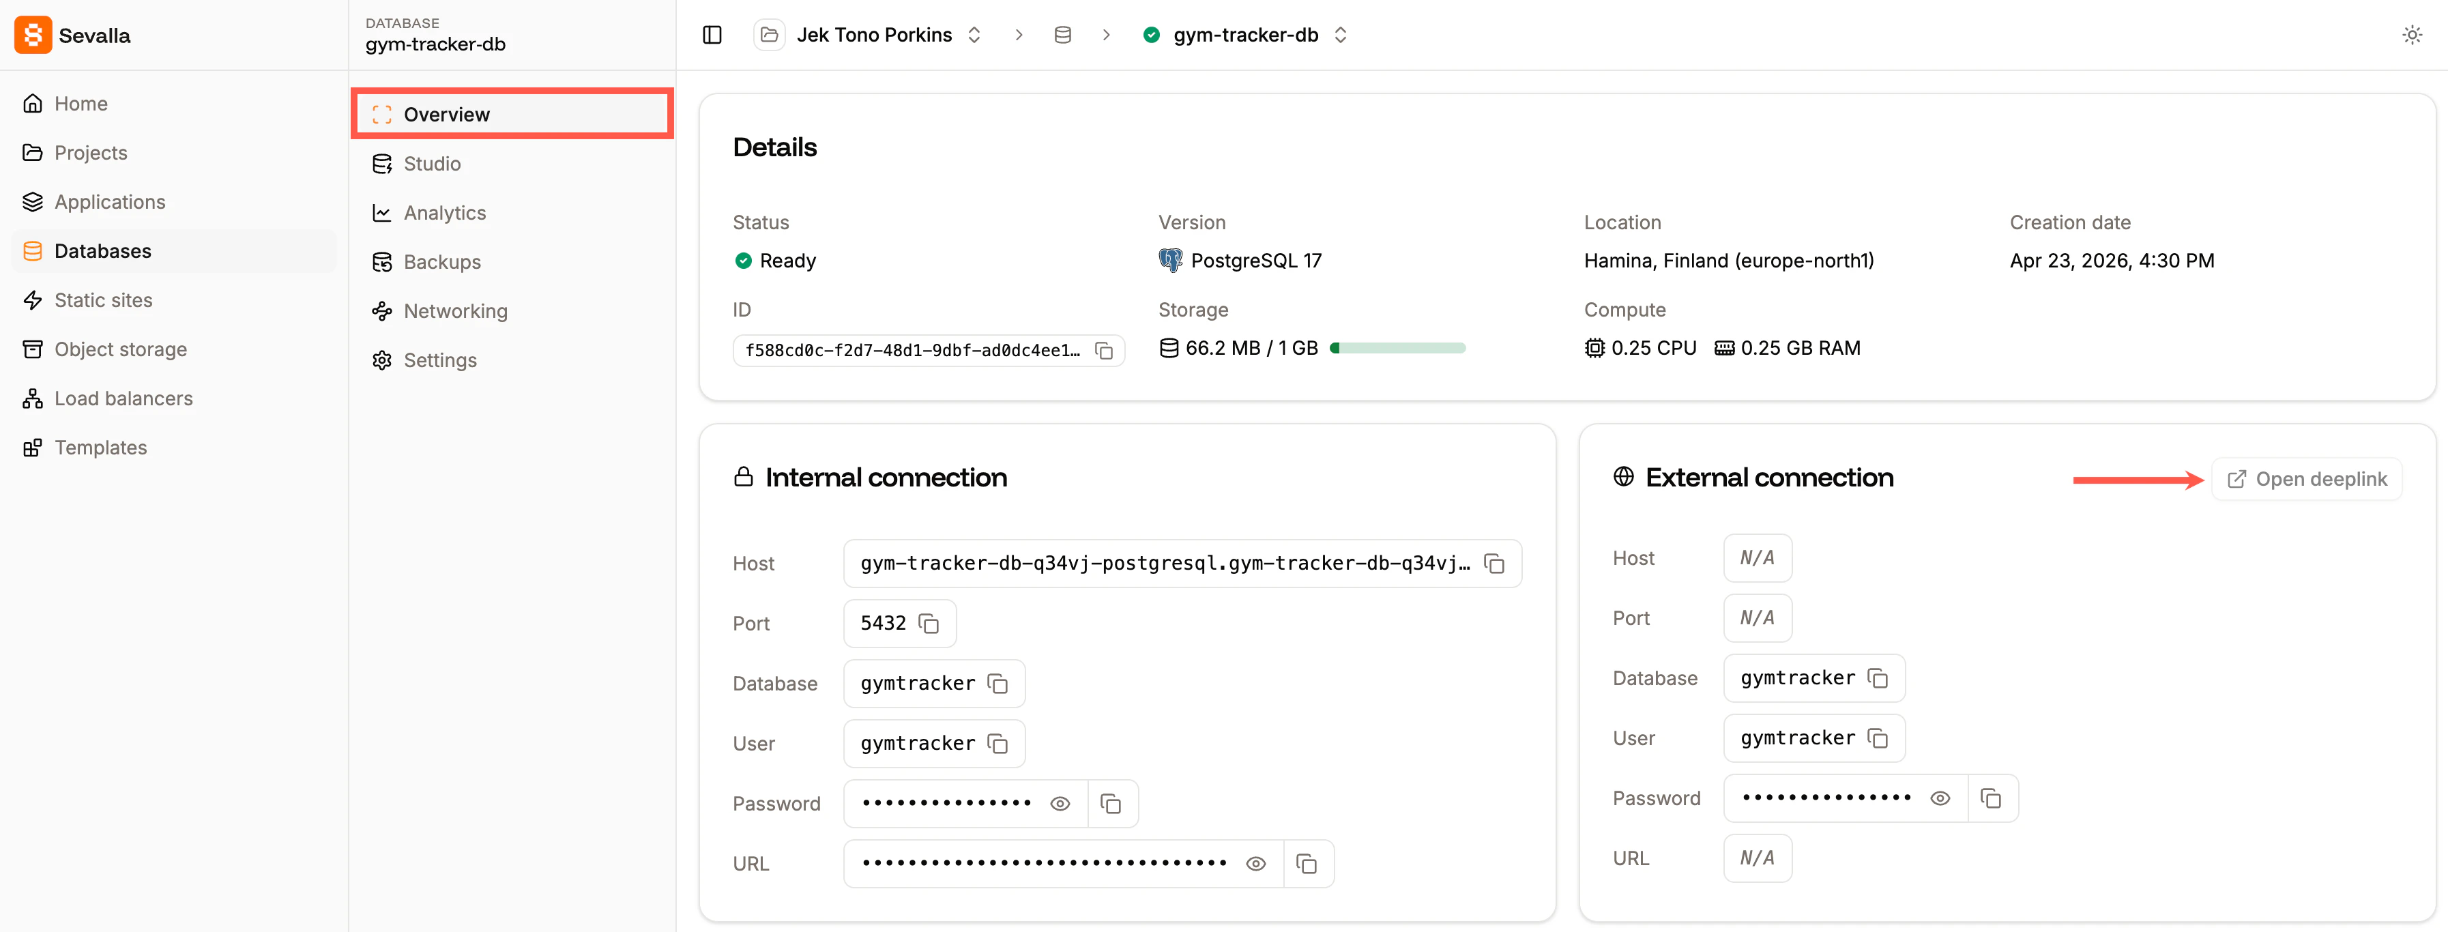The width and height of the screenshot is (2448, 932).
Task: Open database Settings tab
Action: click(512, 360)
